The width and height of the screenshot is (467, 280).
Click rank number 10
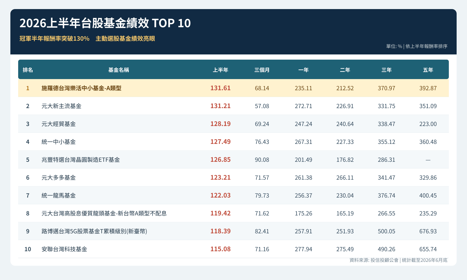28,249
